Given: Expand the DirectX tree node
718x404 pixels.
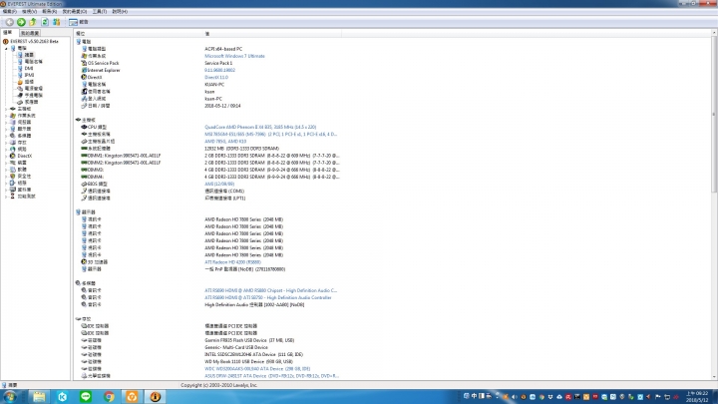Looking at the screenshot, I should 6,157.
